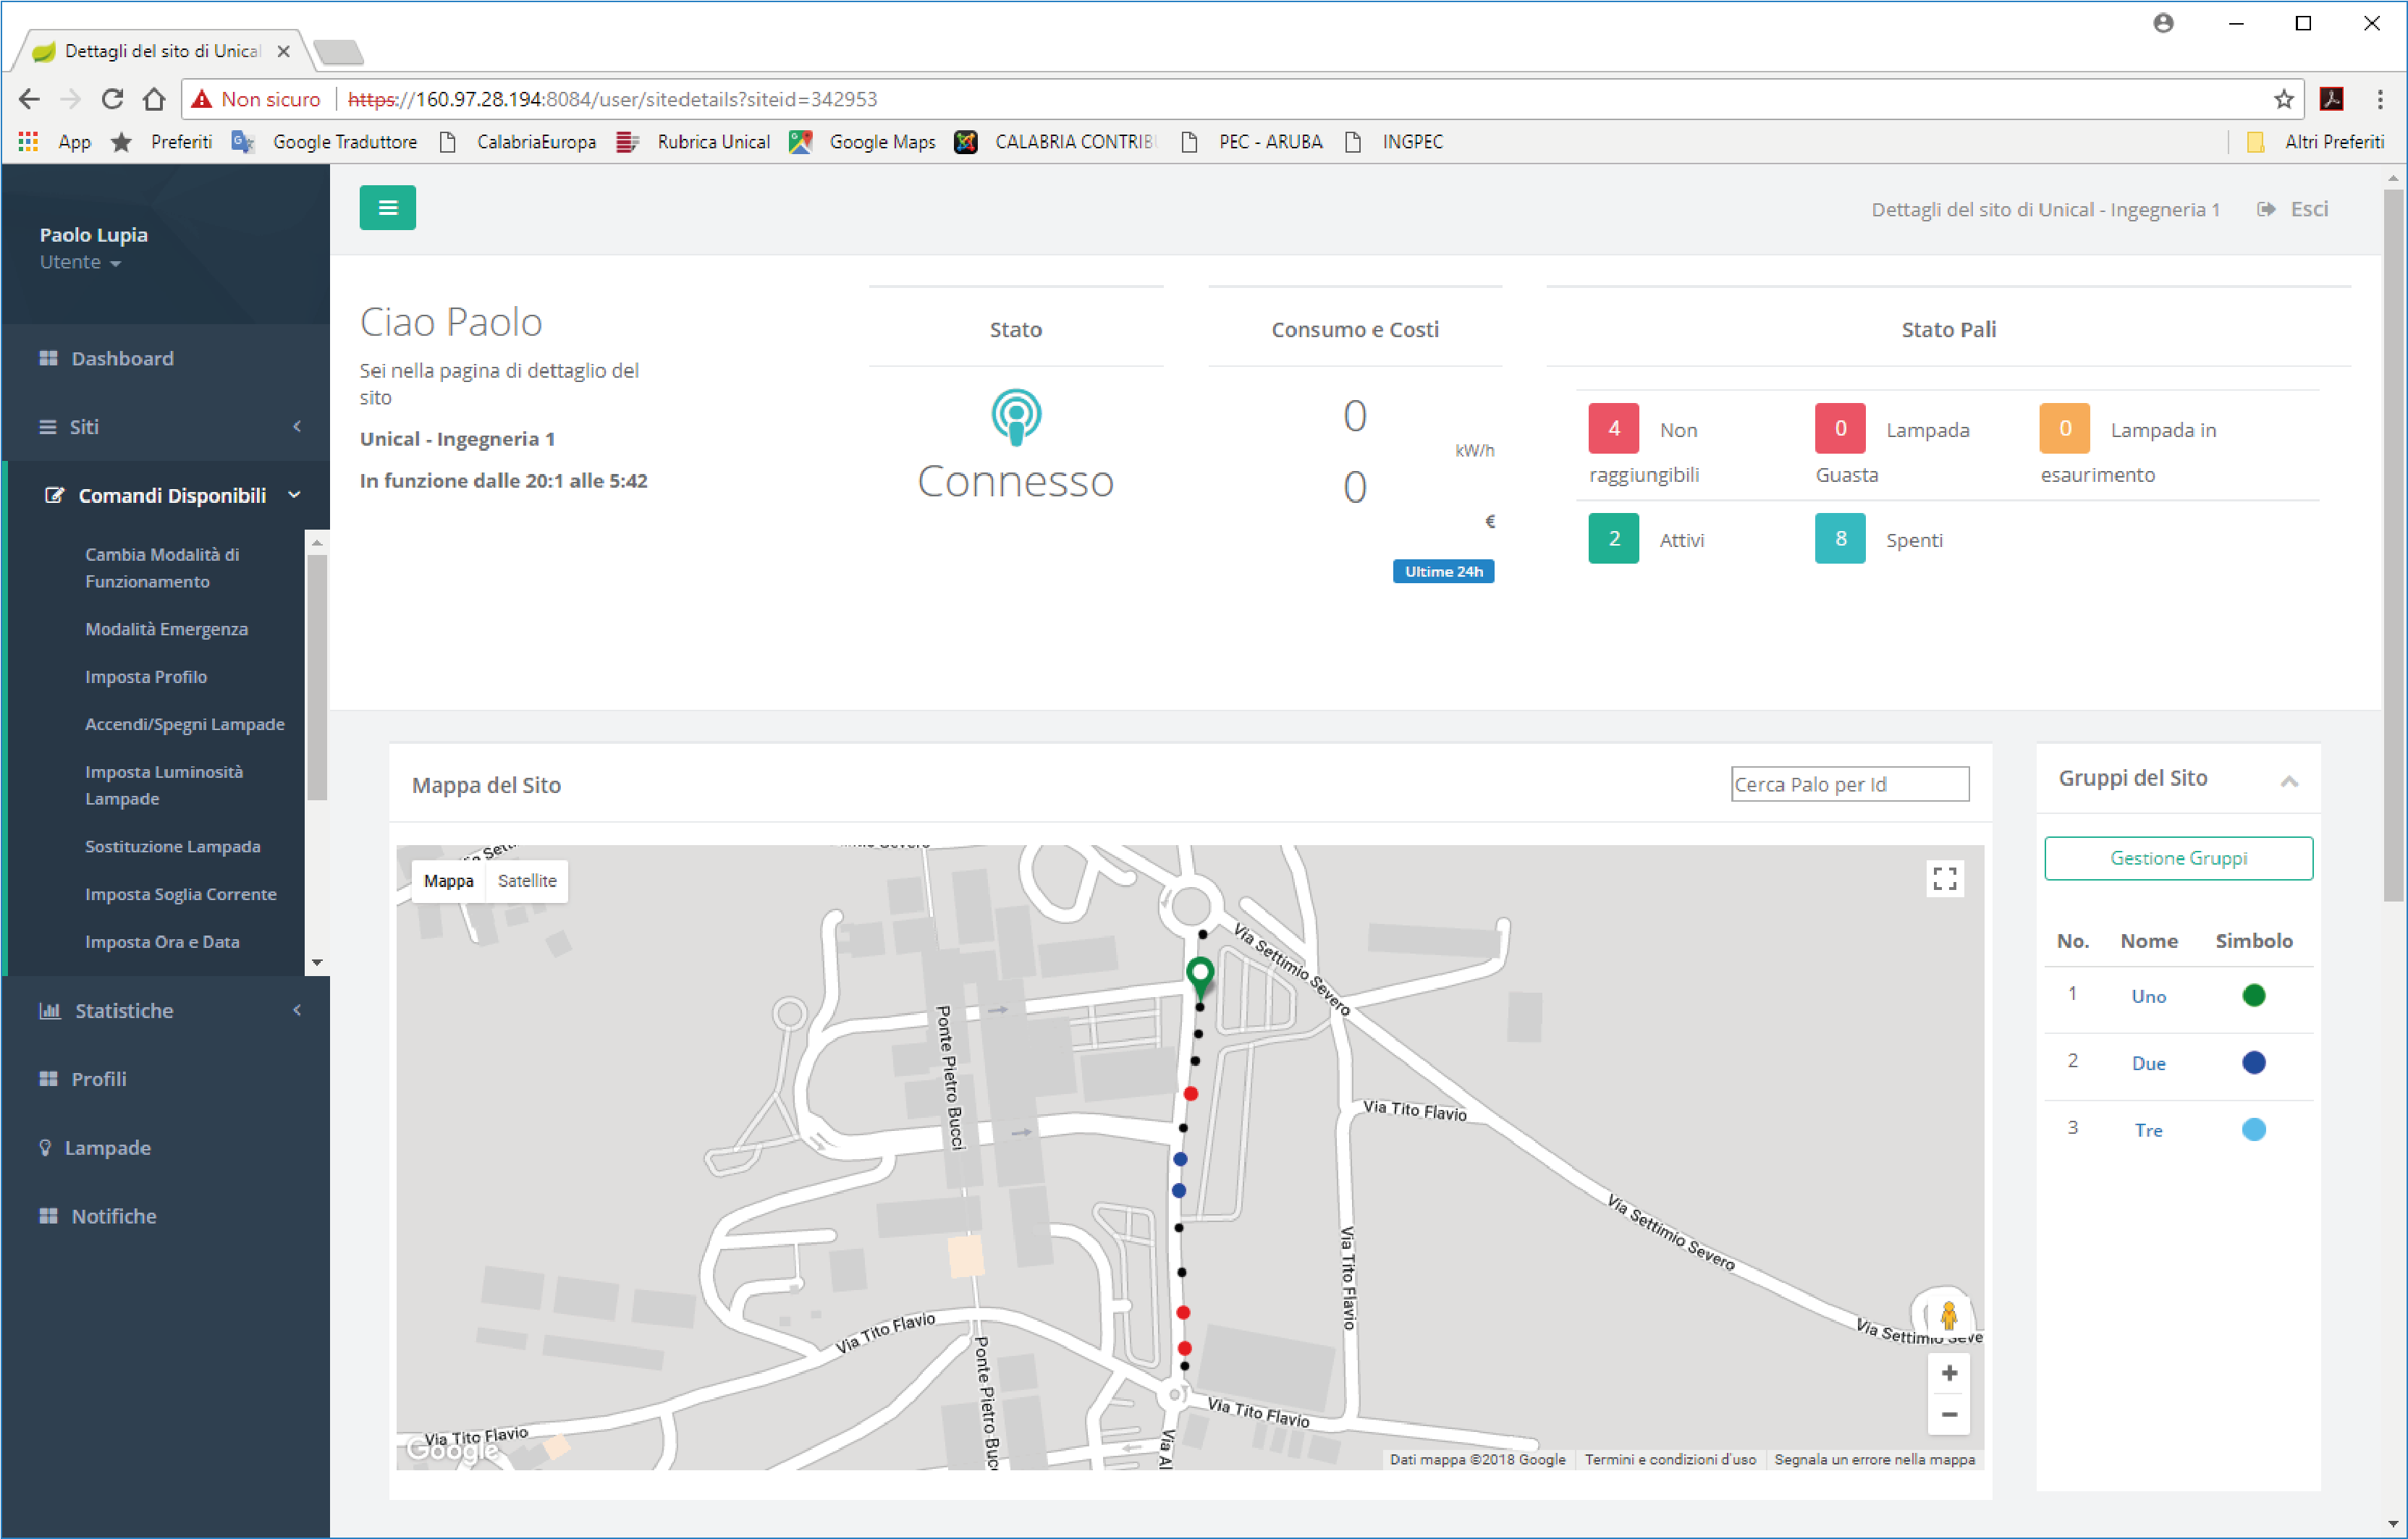Click the browser back arrow
This screenshot has width=2408, height=1539.
point(30,99)
